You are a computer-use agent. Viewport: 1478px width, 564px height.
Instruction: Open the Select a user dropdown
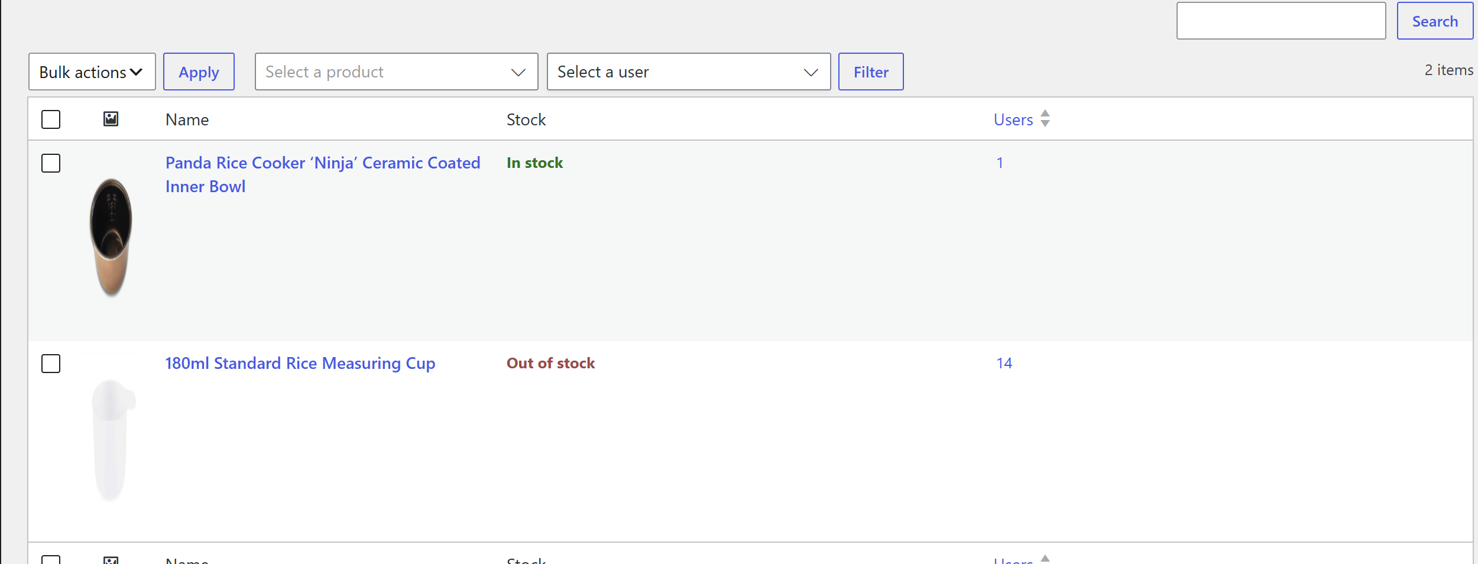(689, 72)
